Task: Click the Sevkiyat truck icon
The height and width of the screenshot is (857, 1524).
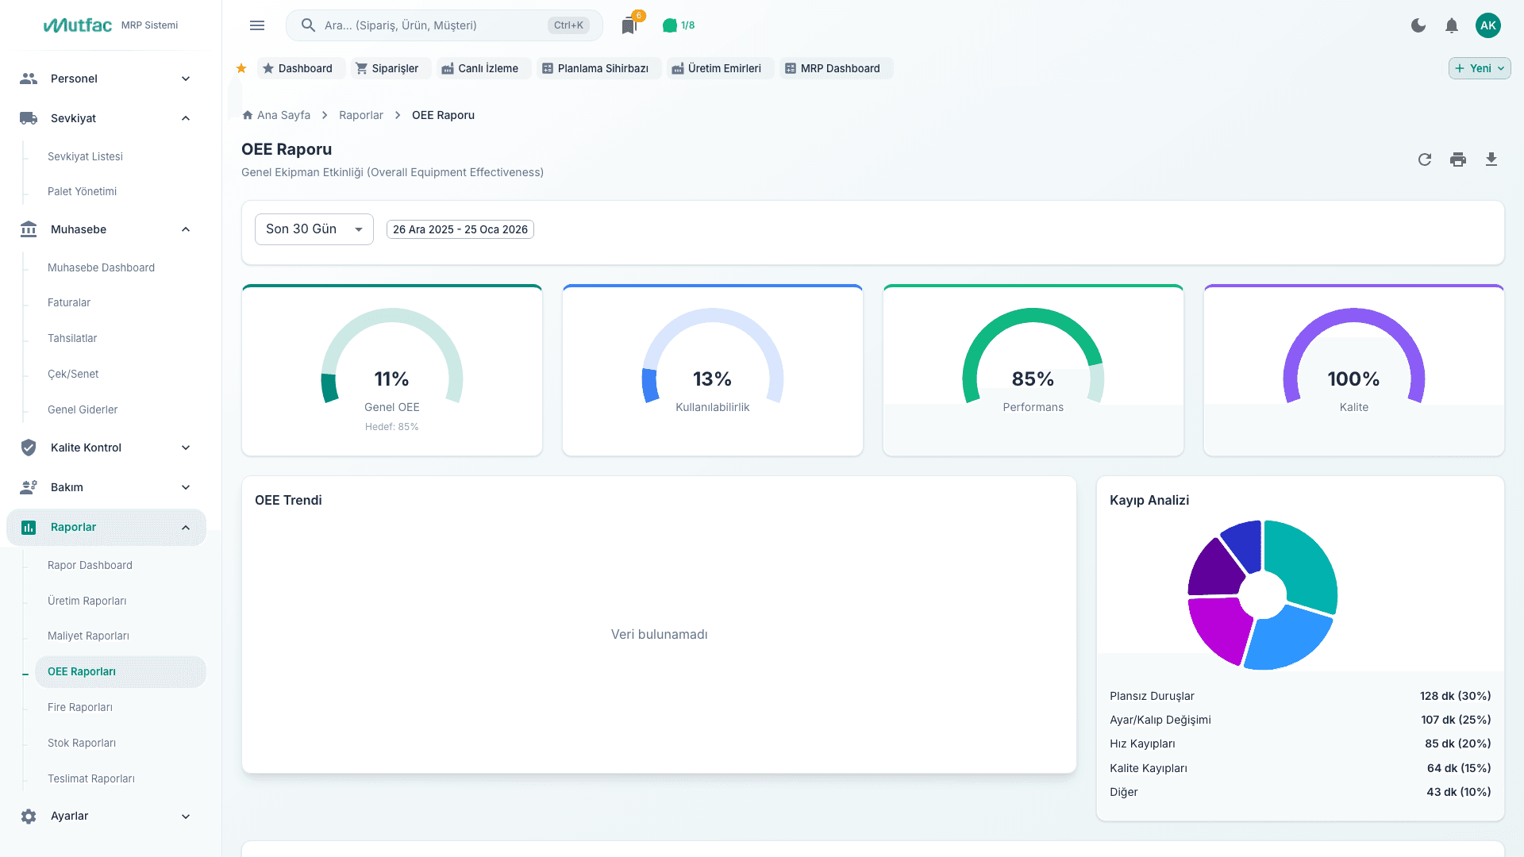Action: pos(29,118)
